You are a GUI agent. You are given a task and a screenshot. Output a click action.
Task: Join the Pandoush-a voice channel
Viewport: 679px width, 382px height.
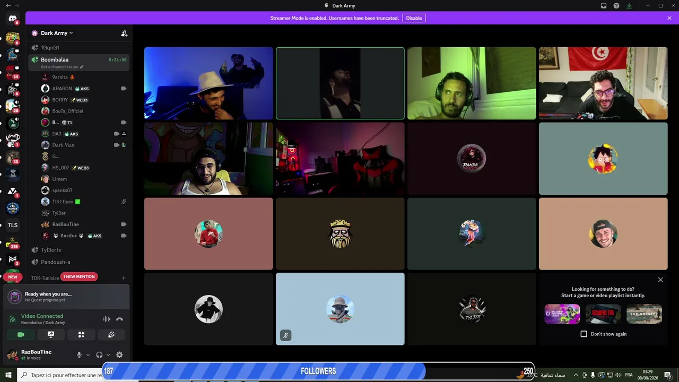point(79,262)
